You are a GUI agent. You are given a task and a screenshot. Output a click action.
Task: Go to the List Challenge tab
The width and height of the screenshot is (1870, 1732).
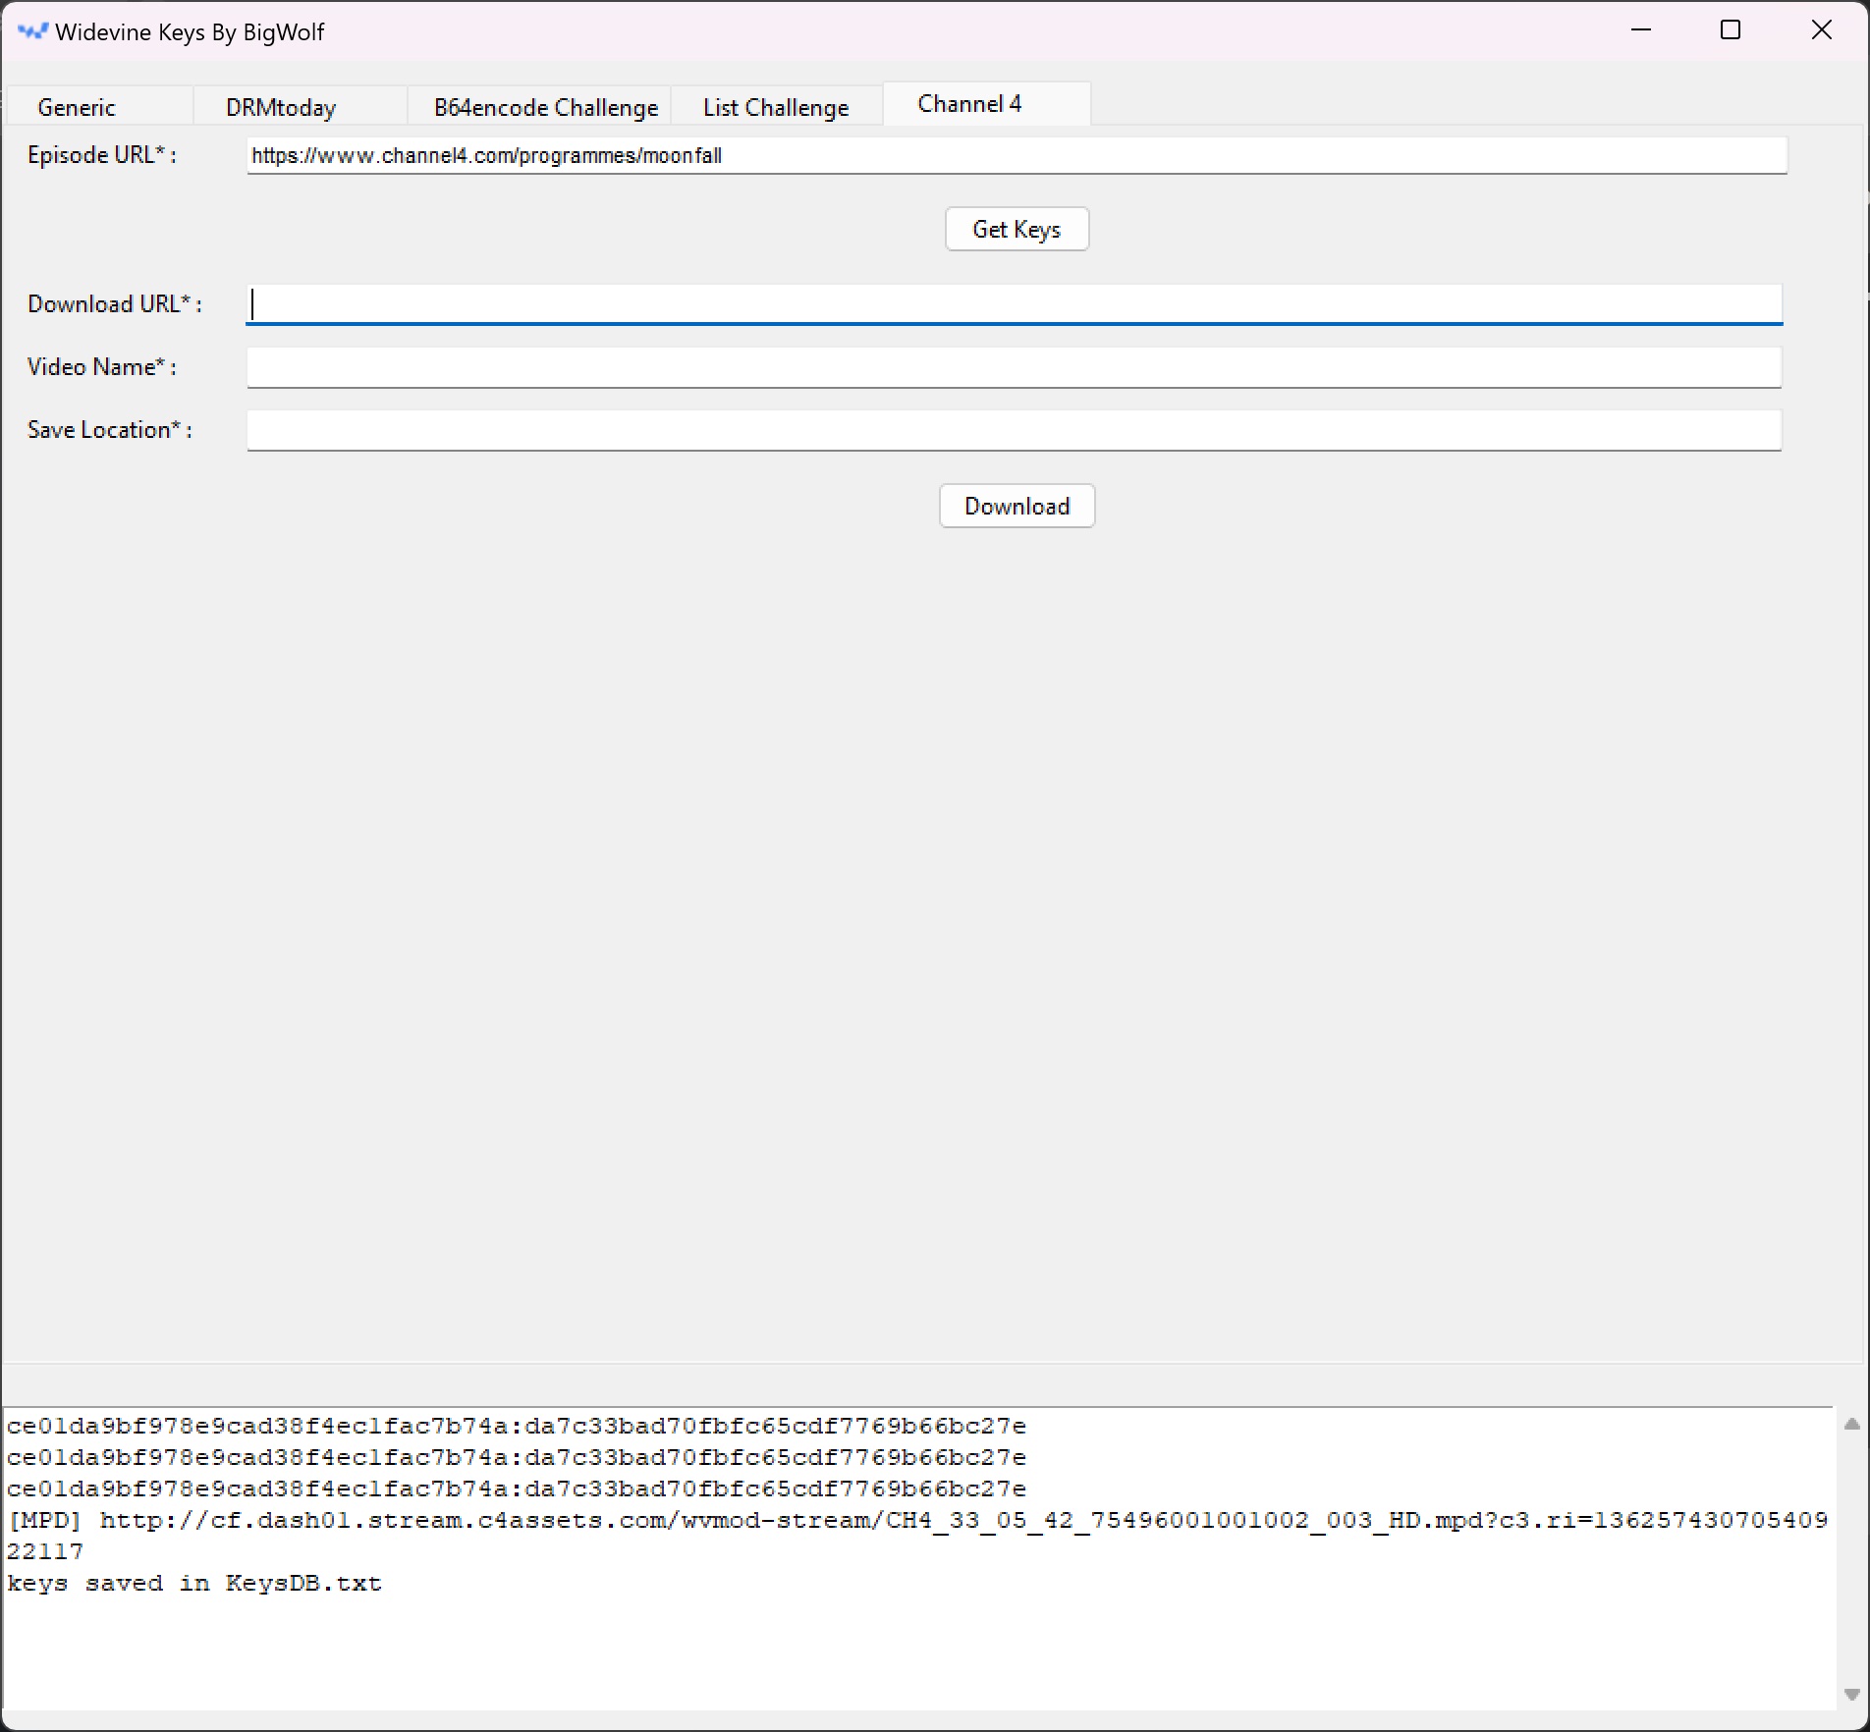click(776, 107)
